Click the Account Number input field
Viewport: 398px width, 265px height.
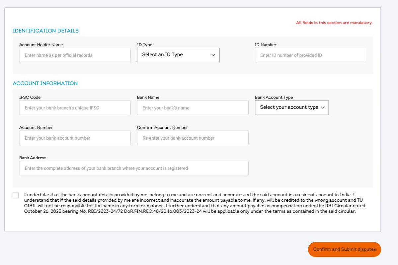75,138
